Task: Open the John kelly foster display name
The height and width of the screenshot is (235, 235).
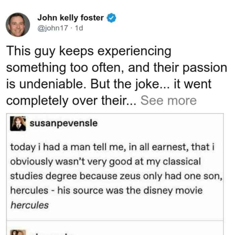Action: 70,18
